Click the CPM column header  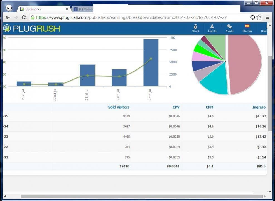pos(209,107)
